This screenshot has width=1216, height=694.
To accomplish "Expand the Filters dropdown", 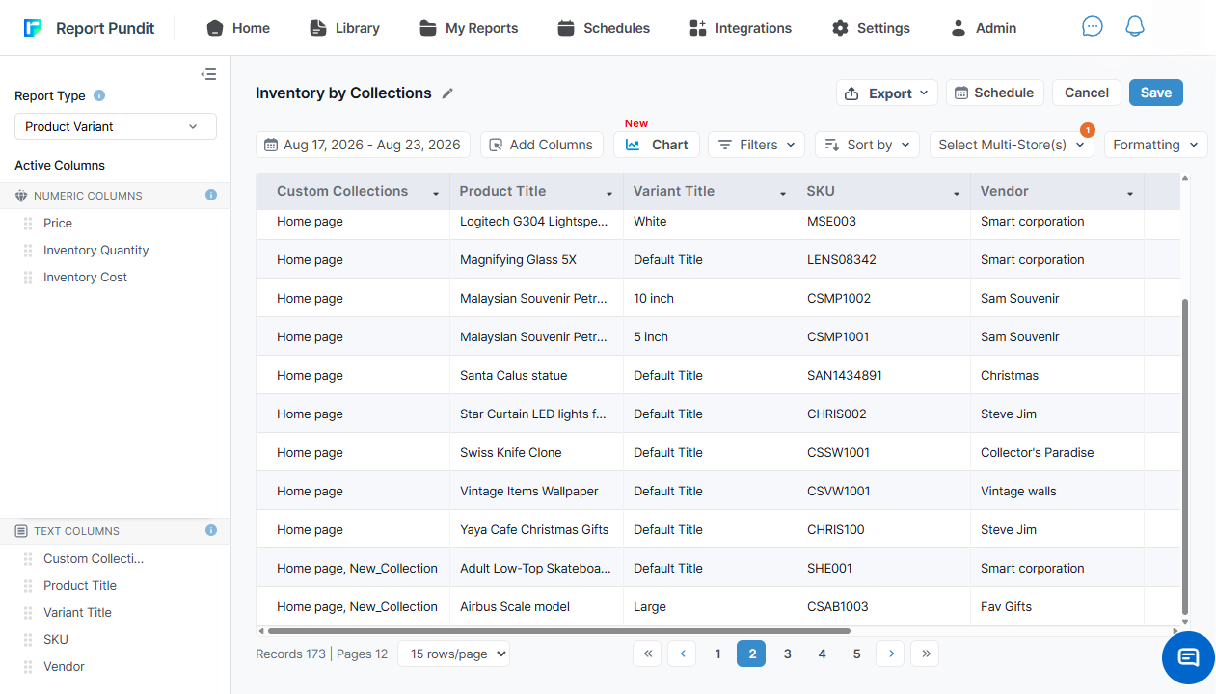I will [x=757, y=145].
